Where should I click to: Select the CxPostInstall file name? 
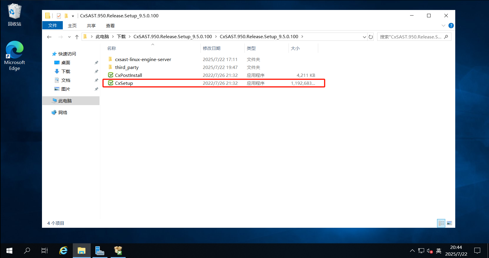click(129, 75)
